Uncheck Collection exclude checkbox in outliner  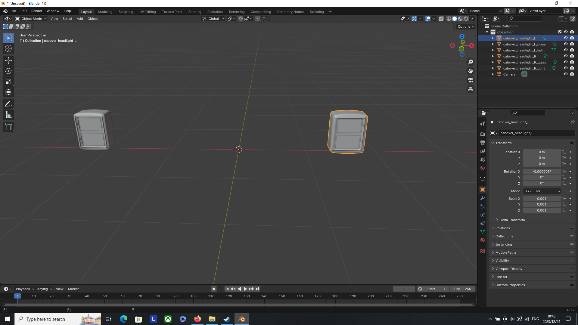pos(560,32)
